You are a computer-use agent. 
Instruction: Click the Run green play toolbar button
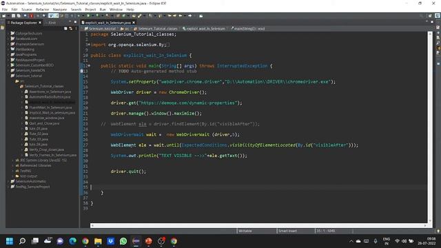coord(88,16)
